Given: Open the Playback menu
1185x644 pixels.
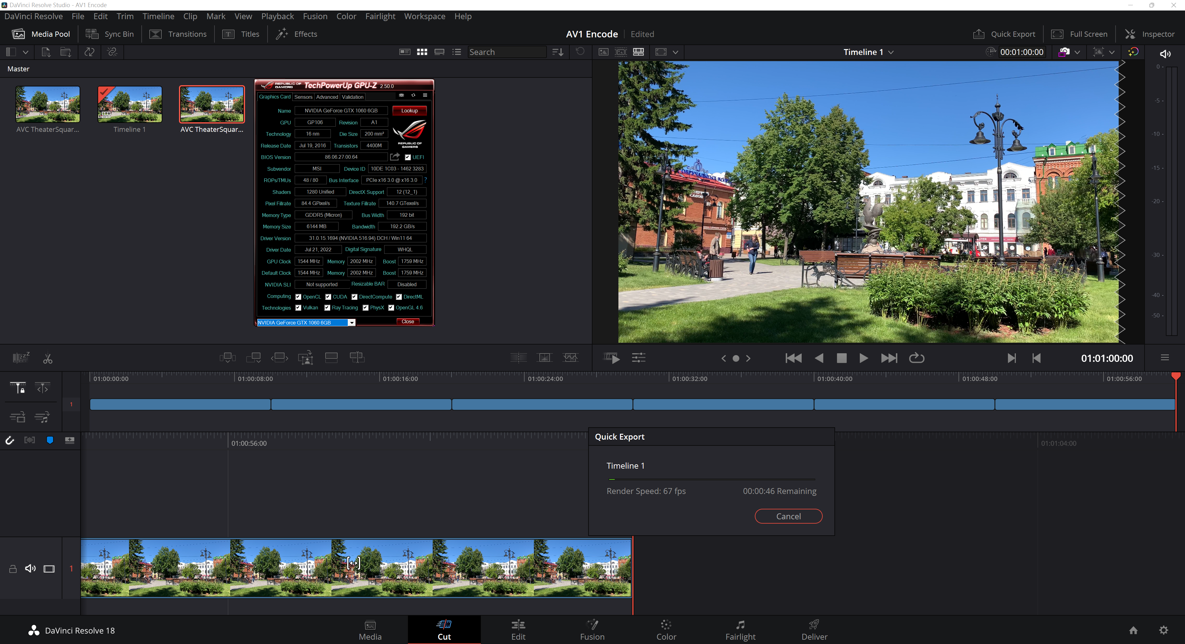Looking at the screenshot, I should coord(277,16).
